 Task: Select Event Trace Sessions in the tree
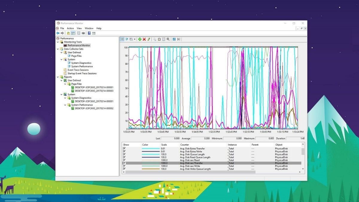point(78,70)
